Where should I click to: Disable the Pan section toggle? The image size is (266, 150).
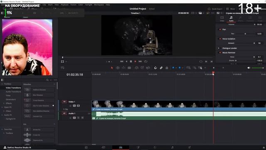[x=220, y=30]
